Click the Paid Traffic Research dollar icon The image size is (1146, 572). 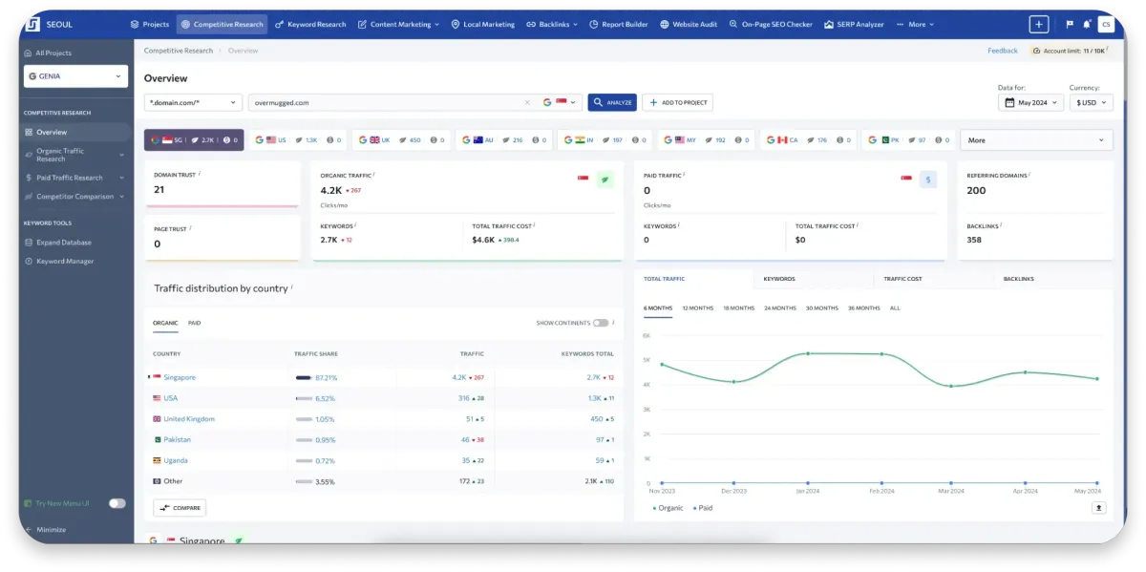(x=29, y=178)
